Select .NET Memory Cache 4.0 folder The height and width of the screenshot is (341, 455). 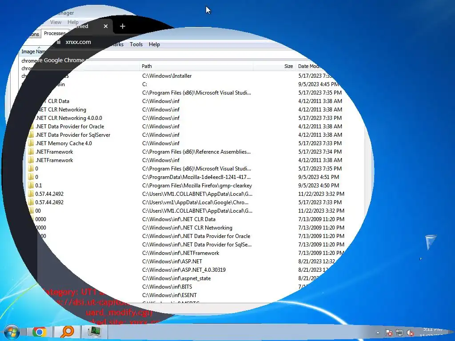(x=64, y=143)
